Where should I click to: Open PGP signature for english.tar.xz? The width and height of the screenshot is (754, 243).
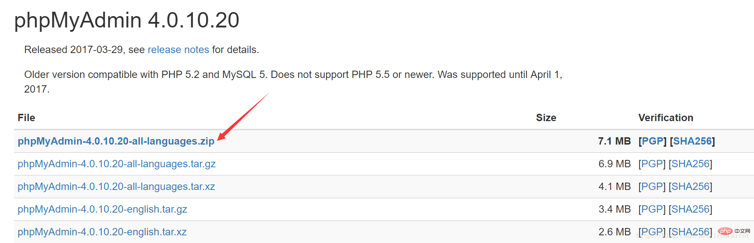[x=652, y=232]
